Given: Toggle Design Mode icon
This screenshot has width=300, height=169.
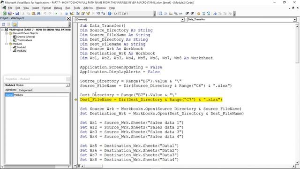Looking at the screenshot, I should click(x=72, y=14).
